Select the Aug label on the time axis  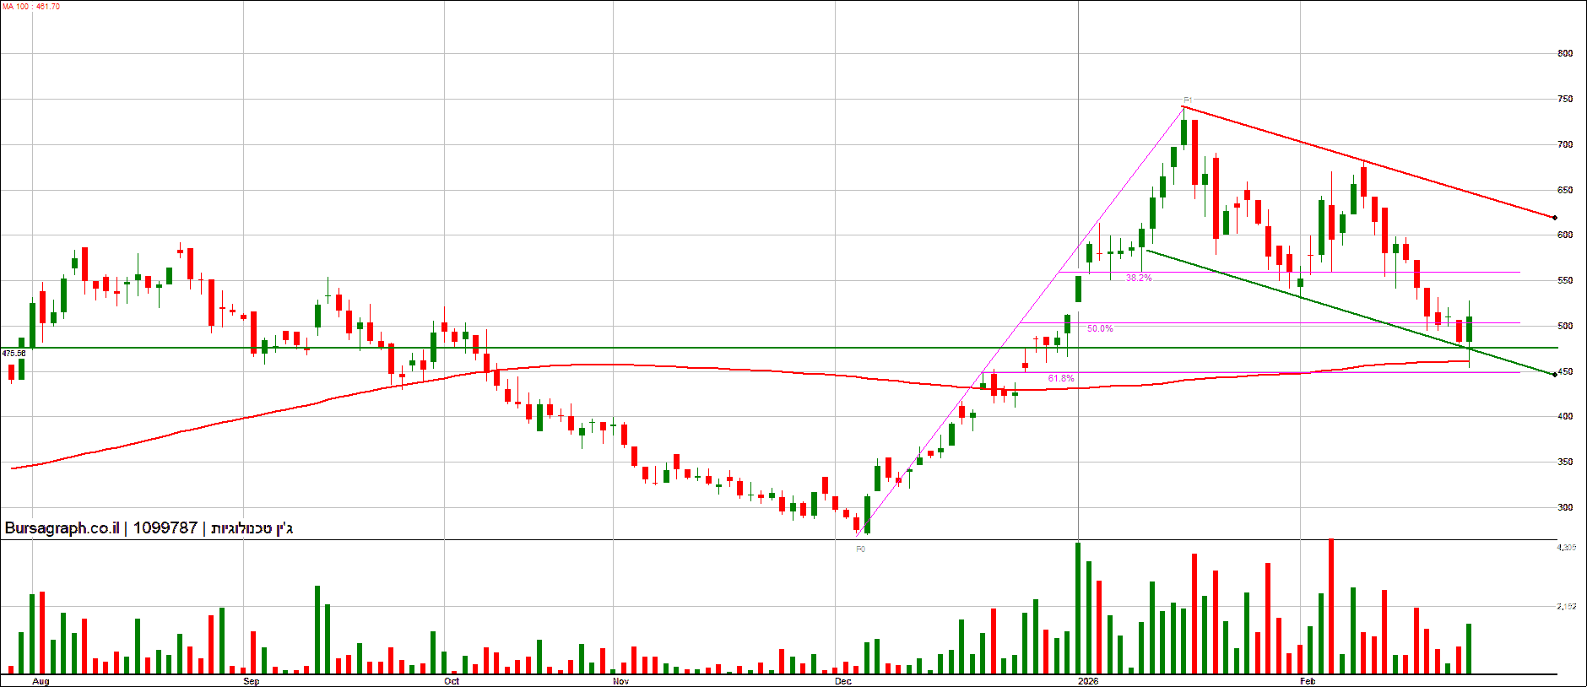pyautogui.click(x=41, y=681)
